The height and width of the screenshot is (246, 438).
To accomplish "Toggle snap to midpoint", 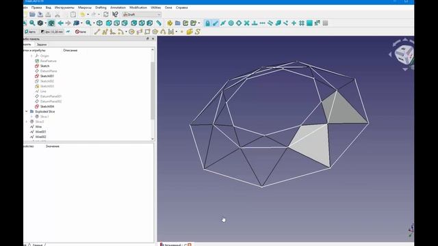I will (x=223, y=23).
